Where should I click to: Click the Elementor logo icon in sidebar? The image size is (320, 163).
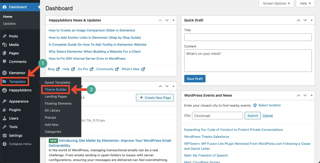tap(4, 73)
